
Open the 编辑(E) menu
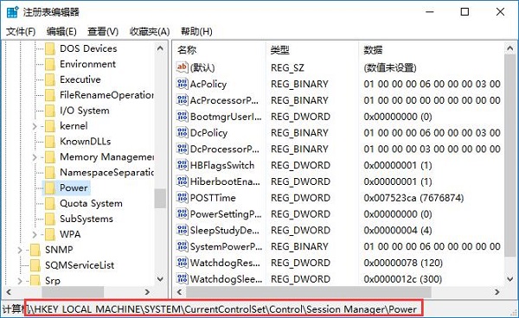[x=61, y=31]
